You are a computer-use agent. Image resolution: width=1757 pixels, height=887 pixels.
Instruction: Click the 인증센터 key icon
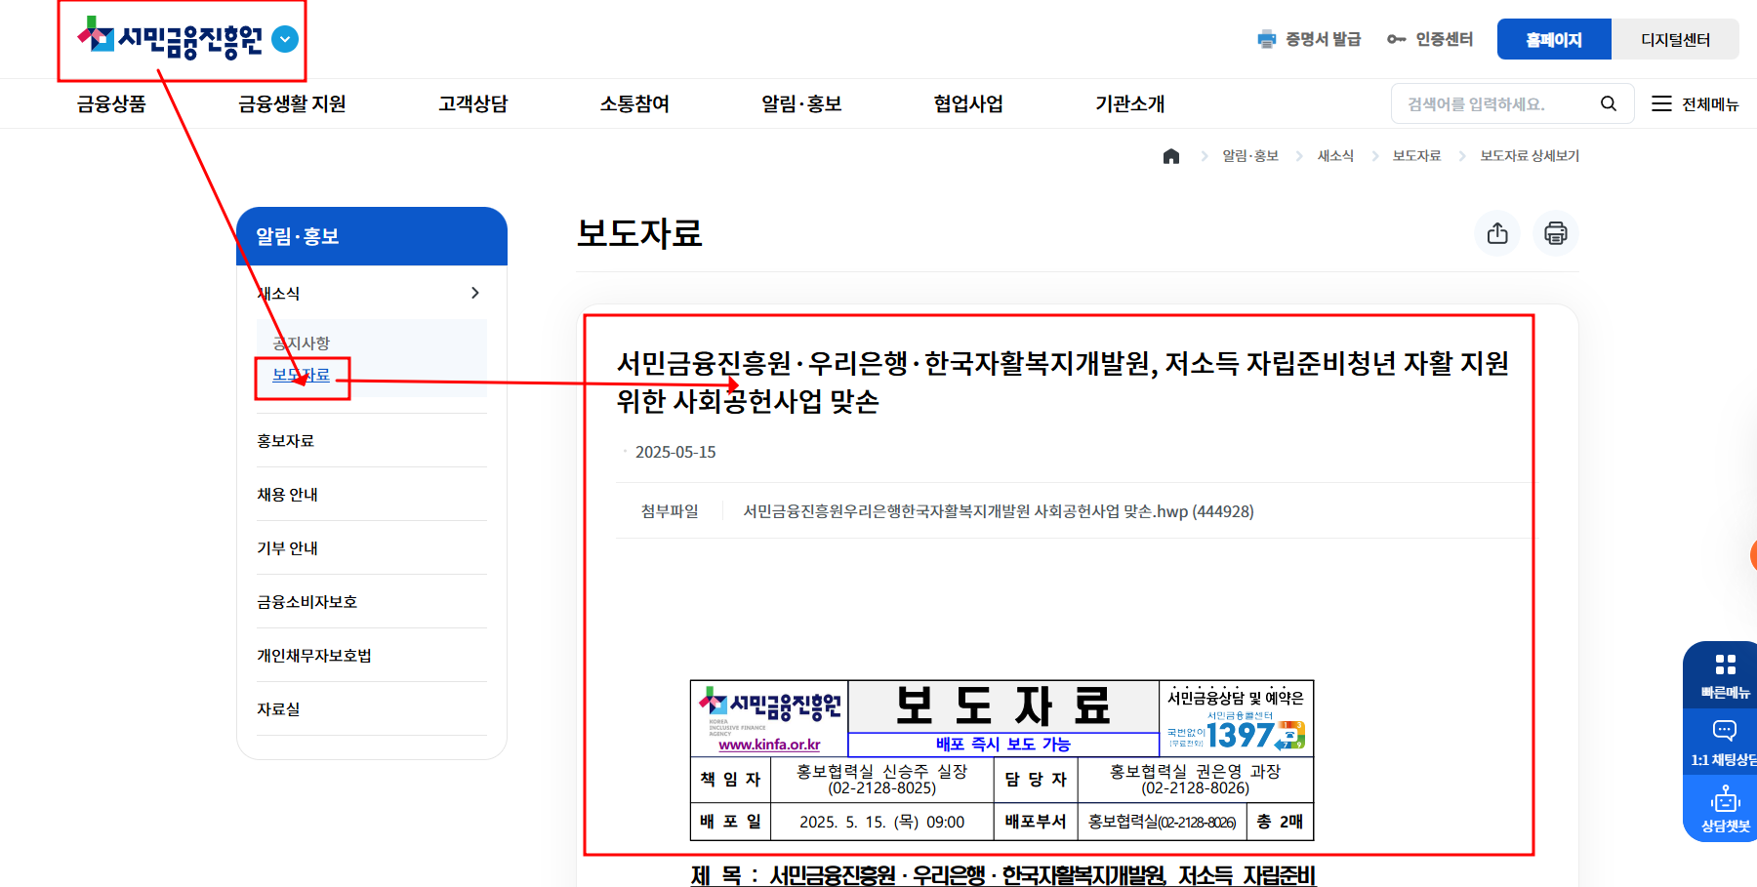click(x=1397, y=39)
